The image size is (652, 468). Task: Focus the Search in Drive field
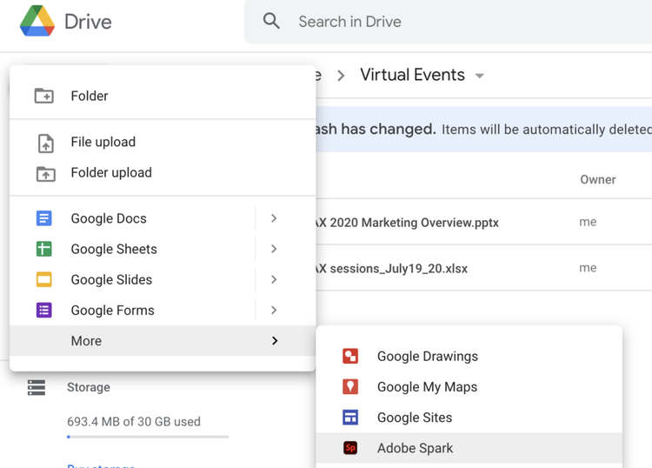(435, 22)
